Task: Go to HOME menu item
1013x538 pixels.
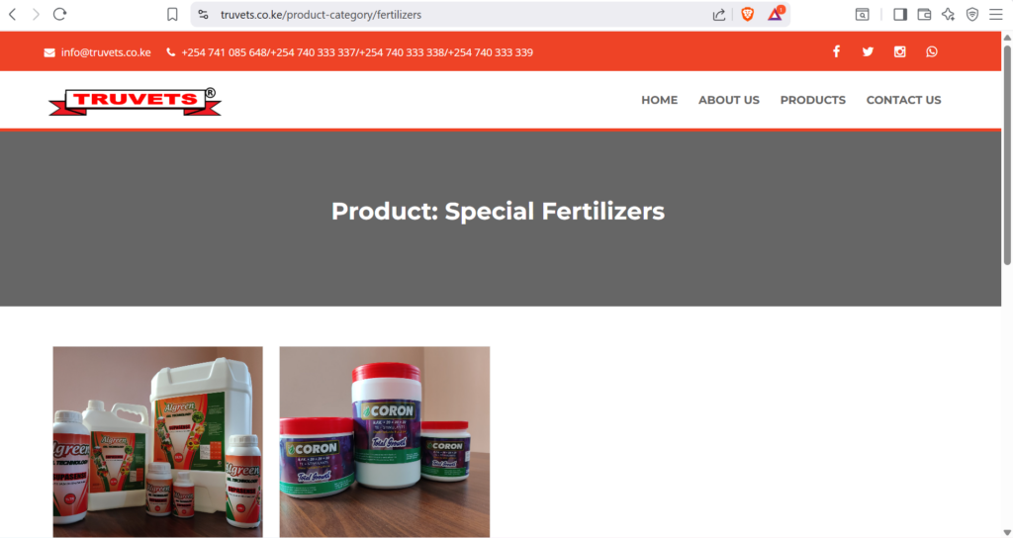Action: (x=659, y=100)
